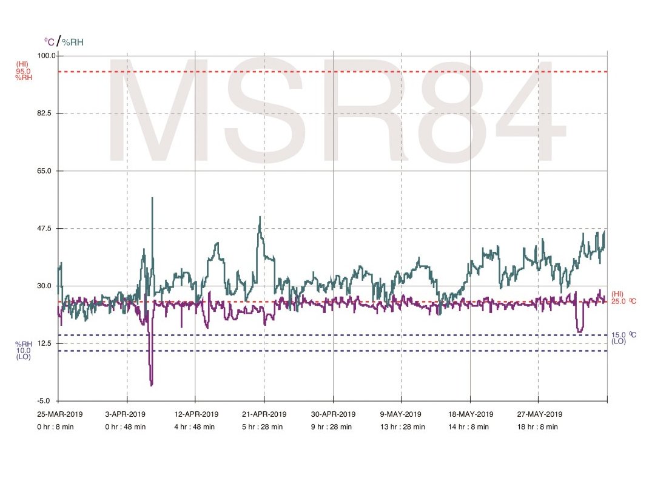Select the 3-APR-2019 date label
The height and width of the screenshot is (489, 652).
click(x=127, y=414)
